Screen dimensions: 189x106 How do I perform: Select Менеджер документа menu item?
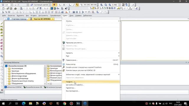coord(91,43)
